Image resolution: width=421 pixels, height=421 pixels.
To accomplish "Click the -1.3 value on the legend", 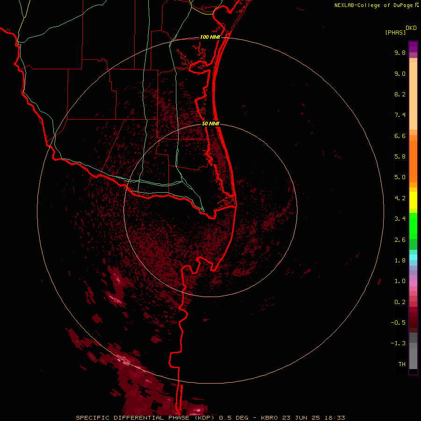I will click(398, 343).
